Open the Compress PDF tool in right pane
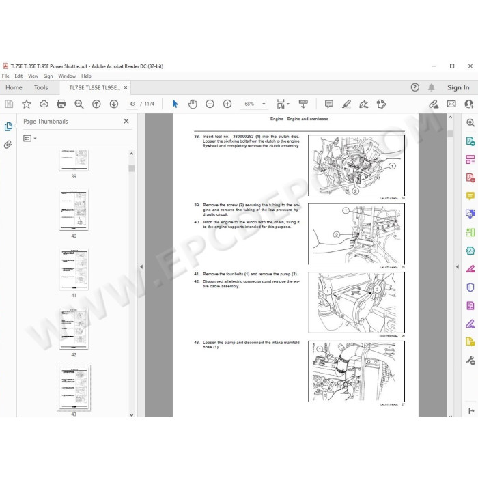This screenshot has width=478, height=478. click(x=470, y=251)
